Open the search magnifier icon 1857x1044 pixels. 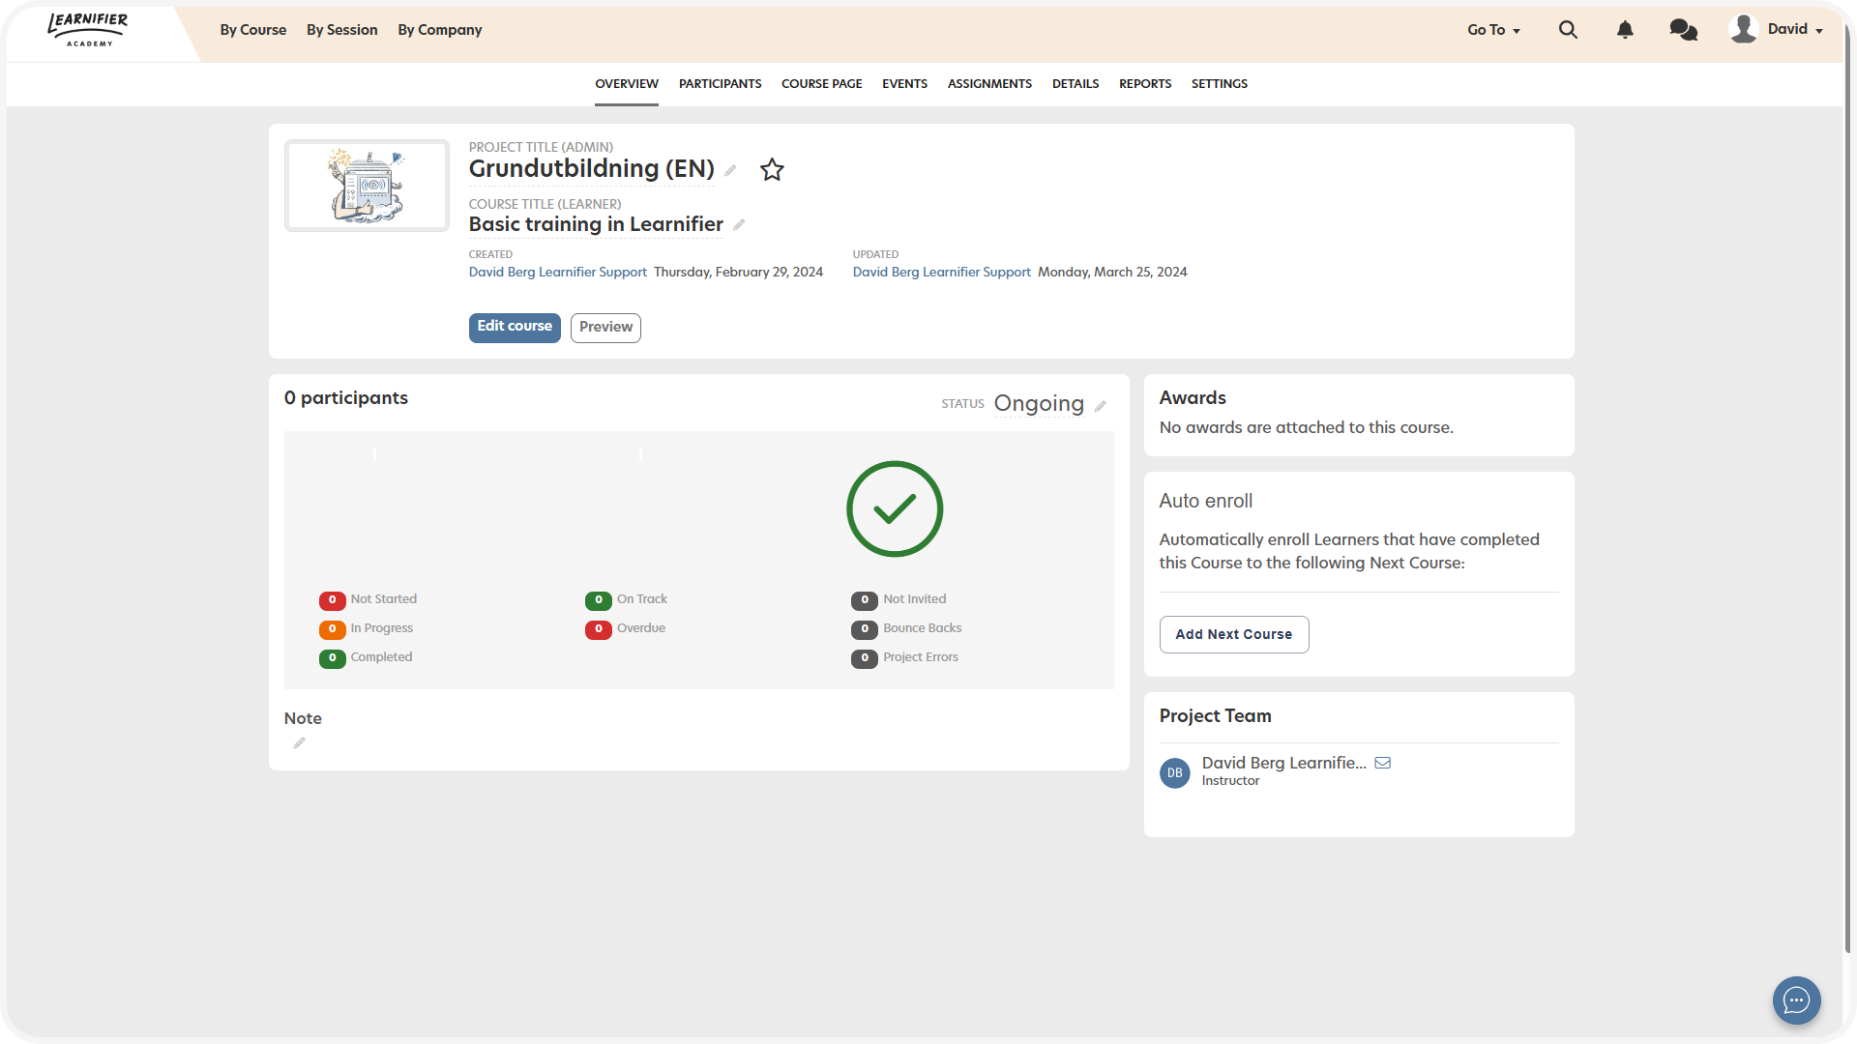[x=1568, y=30]
